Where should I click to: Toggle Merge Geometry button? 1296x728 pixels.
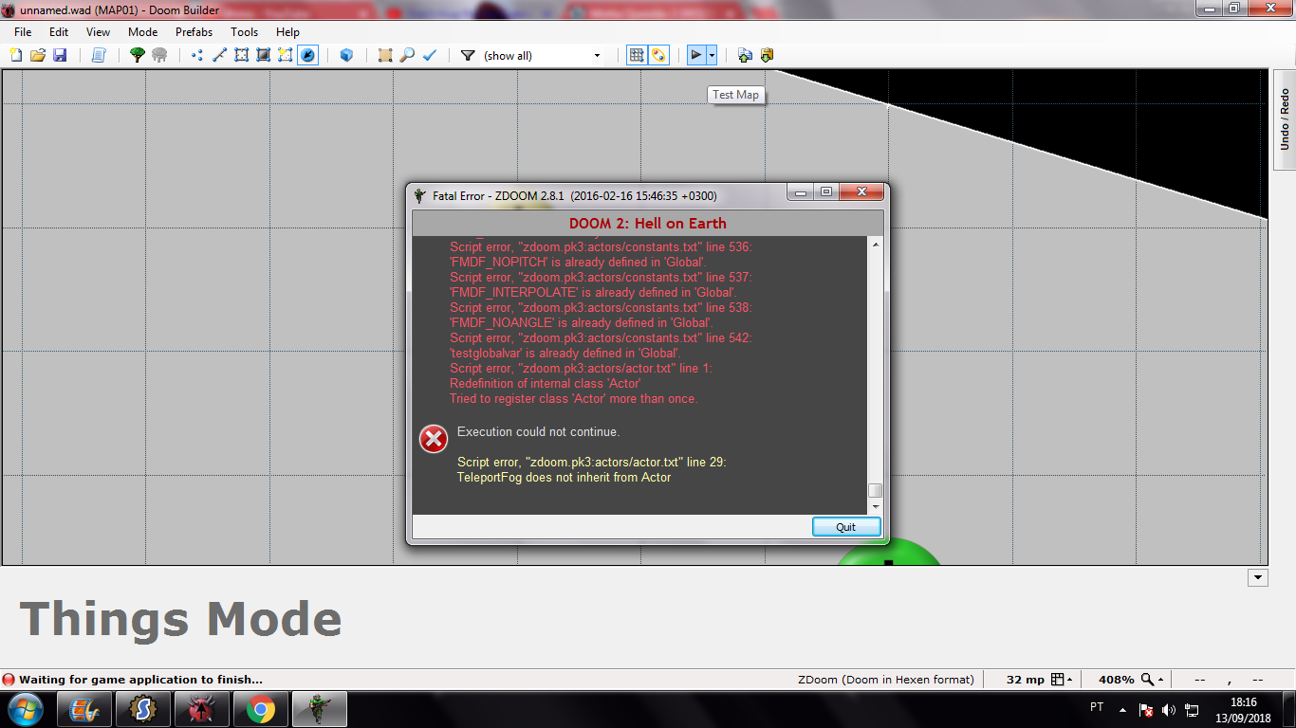[659, 55]
